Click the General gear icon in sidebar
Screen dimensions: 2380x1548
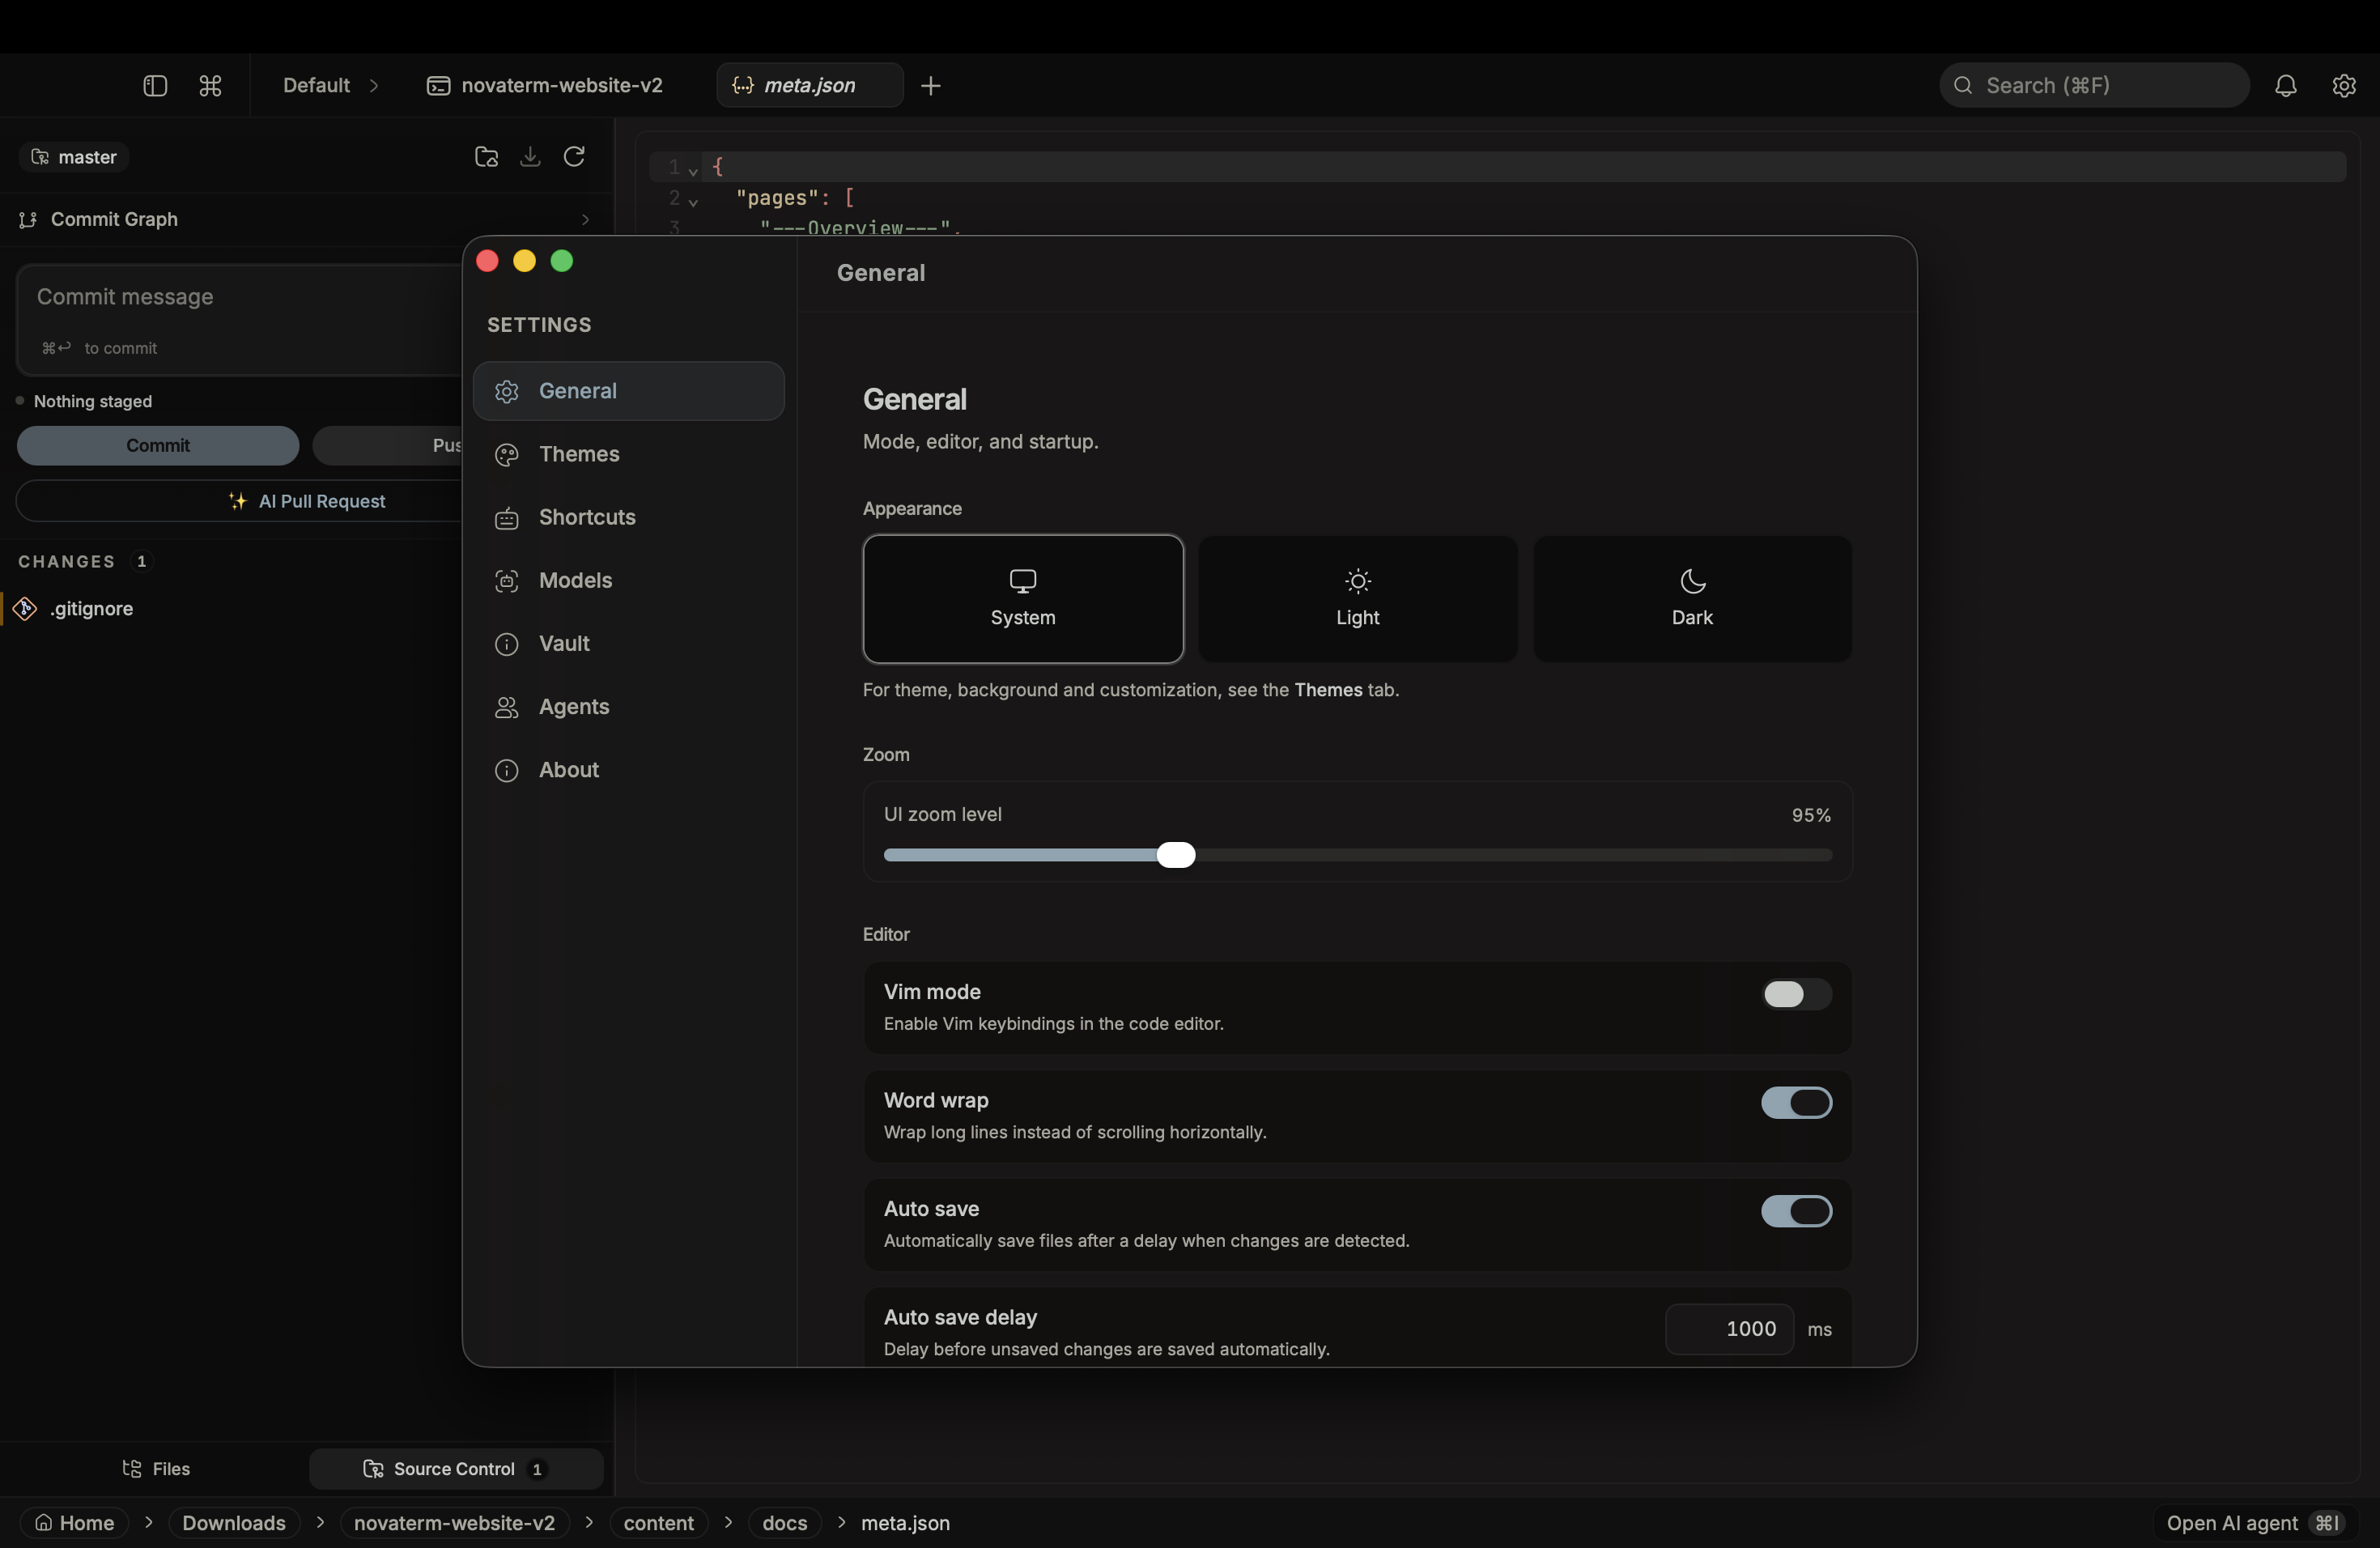click(507, 392)
